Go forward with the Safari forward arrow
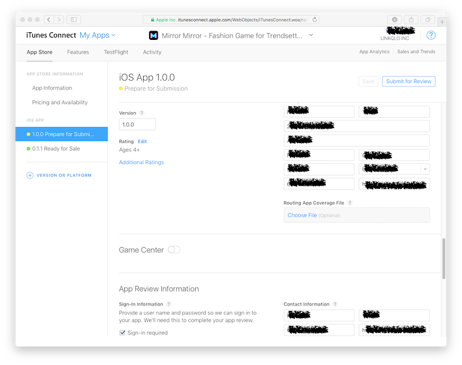Image resolution: width=462 pixels, height=365 pixels. [x=59, y=20]
